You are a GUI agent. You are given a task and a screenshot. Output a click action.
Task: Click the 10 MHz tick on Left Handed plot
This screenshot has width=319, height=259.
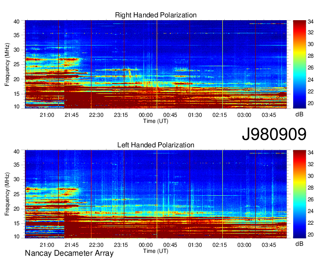(x=16, y=236)
